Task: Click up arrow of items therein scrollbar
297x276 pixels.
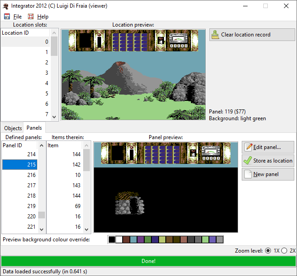Action: 87,145
